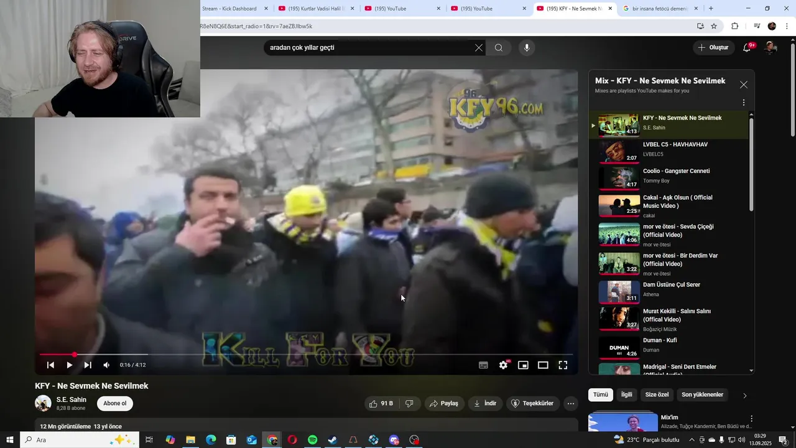Image resolution: width=796 pixels, height=448 pixels.
Task: Enter fullscreen mode
Action: (563, 365)
